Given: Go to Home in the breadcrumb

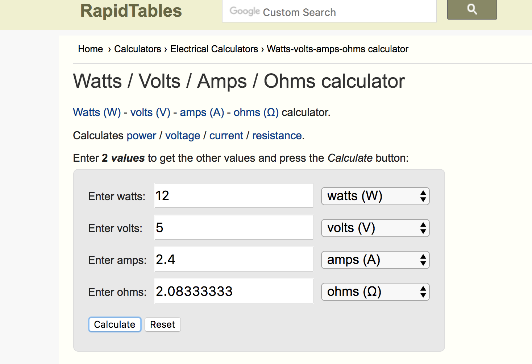Looking at the screenshot, I should 90,49.
